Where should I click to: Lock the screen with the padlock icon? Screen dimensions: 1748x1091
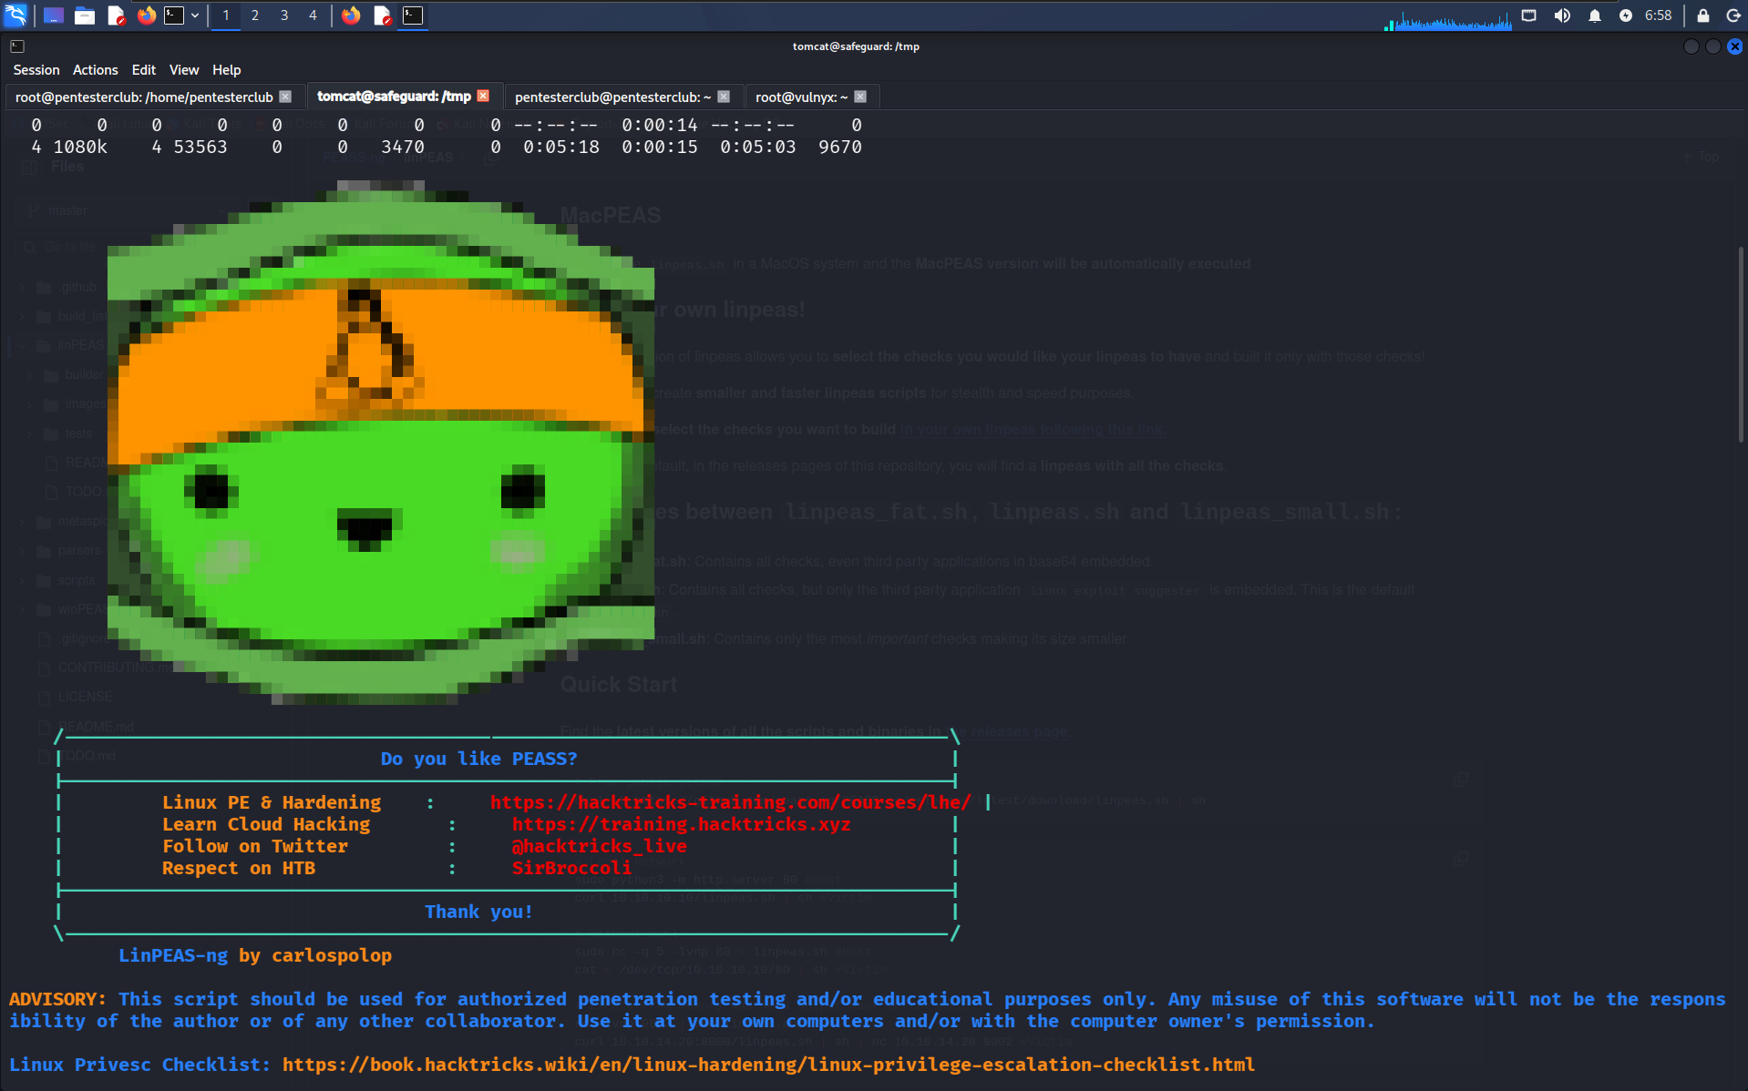click(x=1702, y=15)
